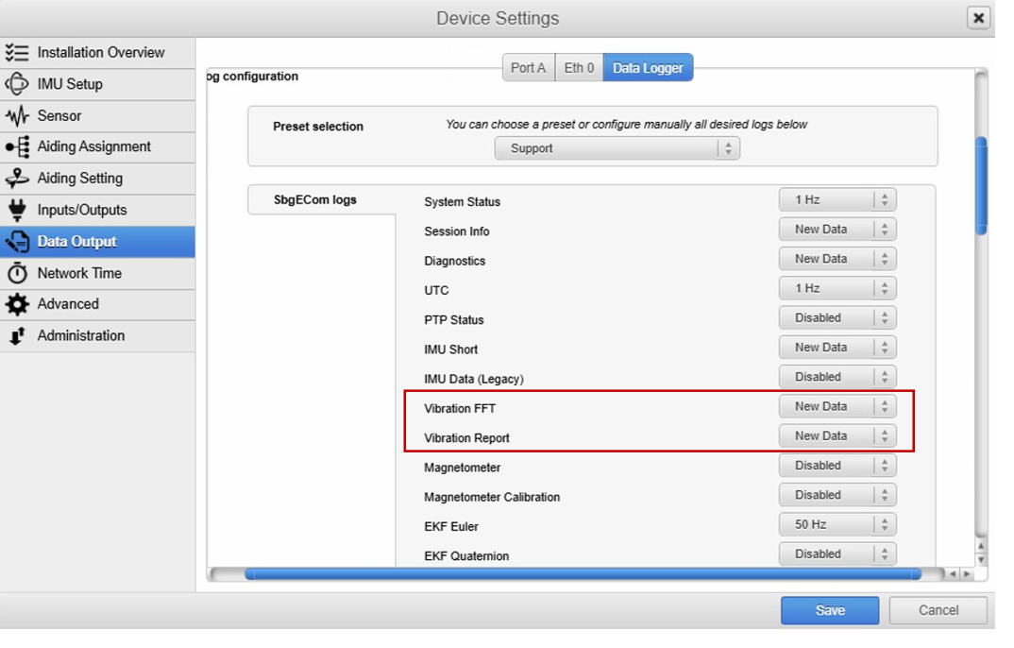Open the Vibration FFT rate dropdown
This screenshot has height=648, width=1014.
[x=837, y=407]
